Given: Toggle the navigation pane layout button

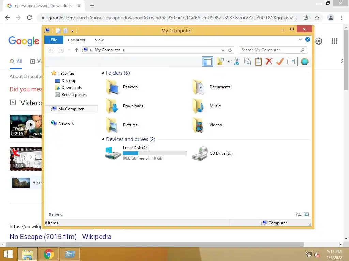Looking at the screenshot, I should 208,62.
